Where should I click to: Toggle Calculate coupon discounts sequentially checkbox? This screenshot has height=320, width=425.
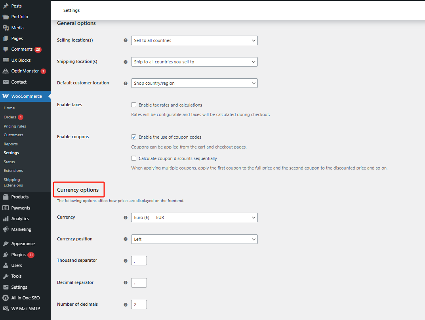(x=134, y=158)
